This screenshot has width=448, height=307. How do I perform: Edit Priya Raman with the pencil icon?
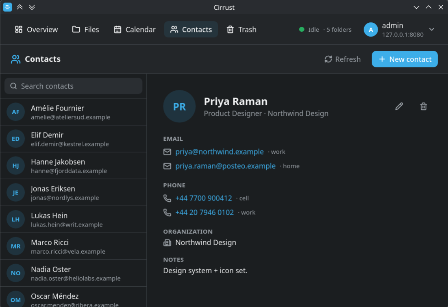tap(399, 107)
